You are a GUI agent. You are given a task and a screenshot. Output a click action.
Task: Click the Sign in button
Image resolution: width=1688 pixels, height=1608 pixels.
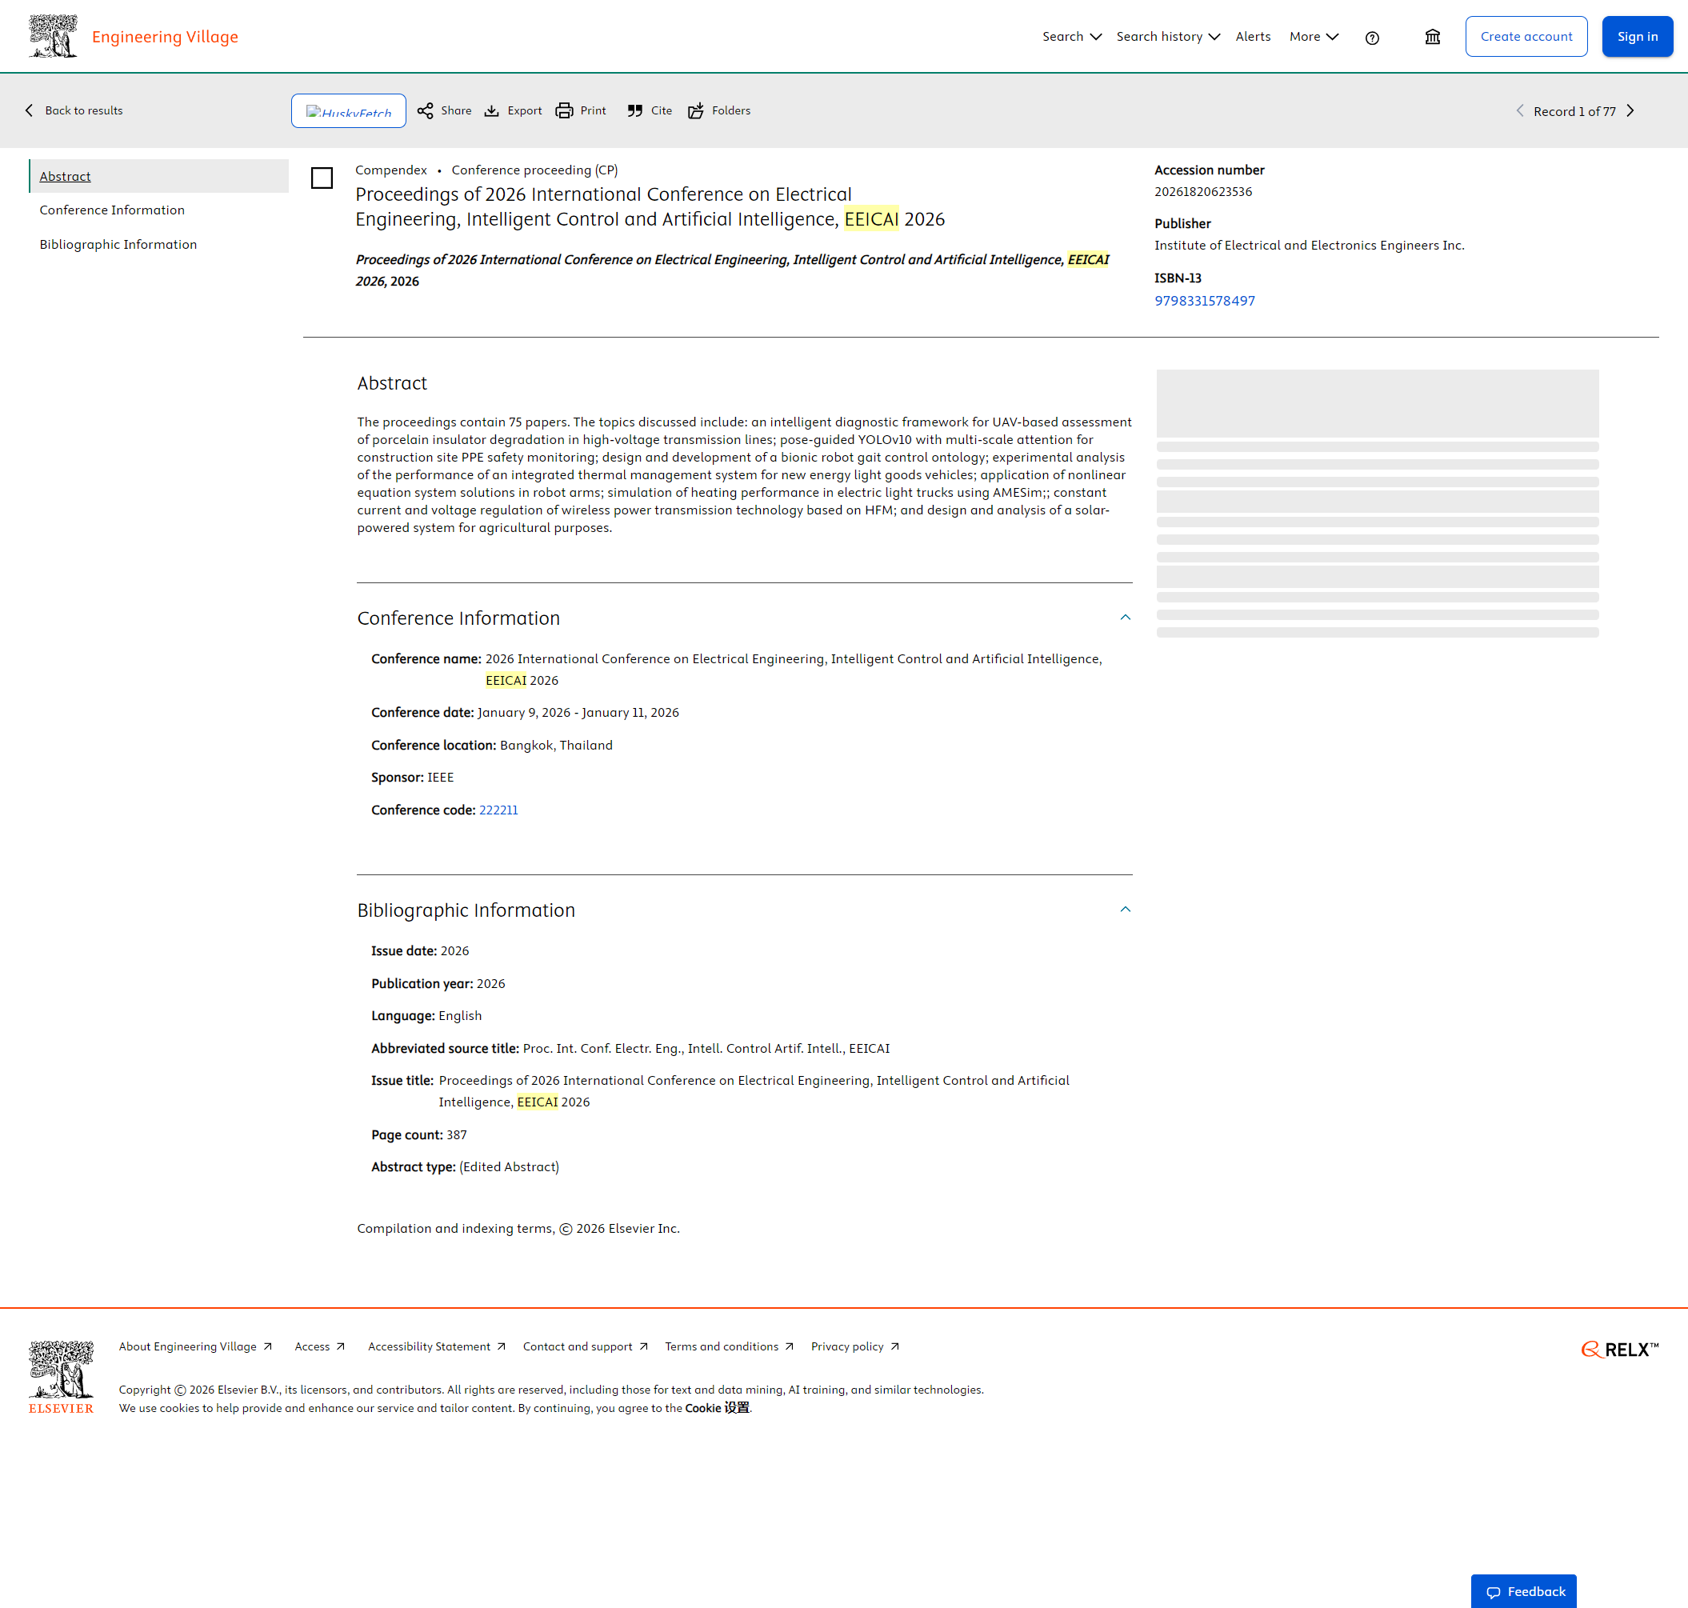(1638, 37)
